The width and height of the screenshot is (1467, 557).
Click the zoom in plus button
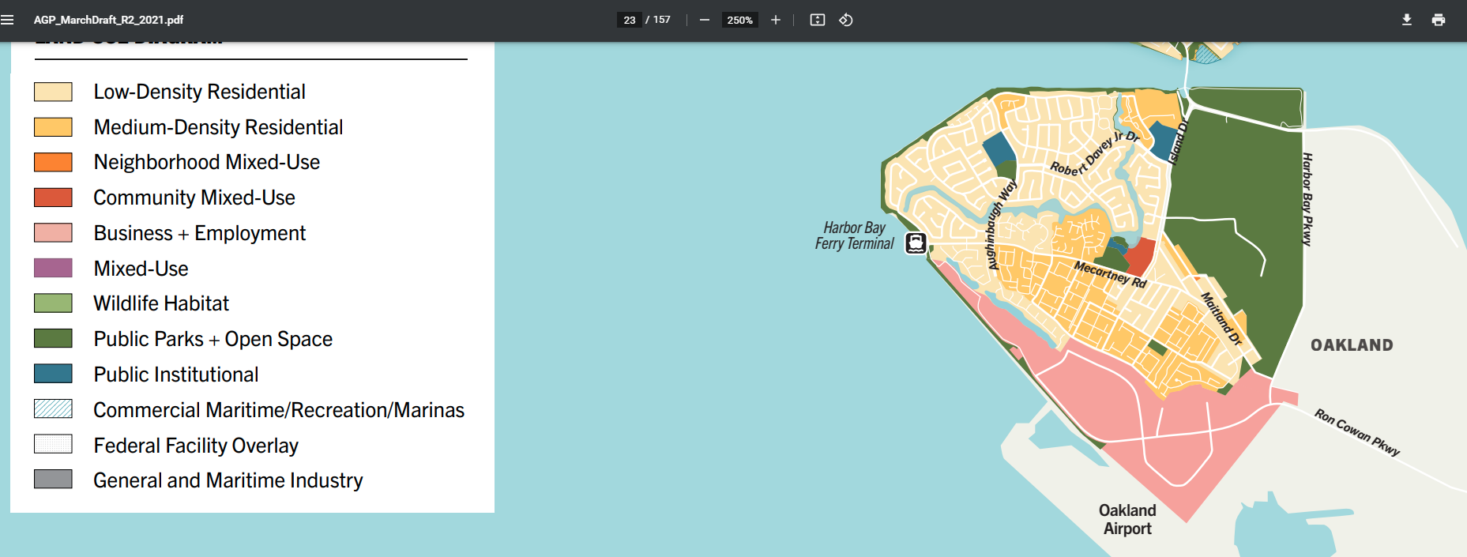pos(776,20)
